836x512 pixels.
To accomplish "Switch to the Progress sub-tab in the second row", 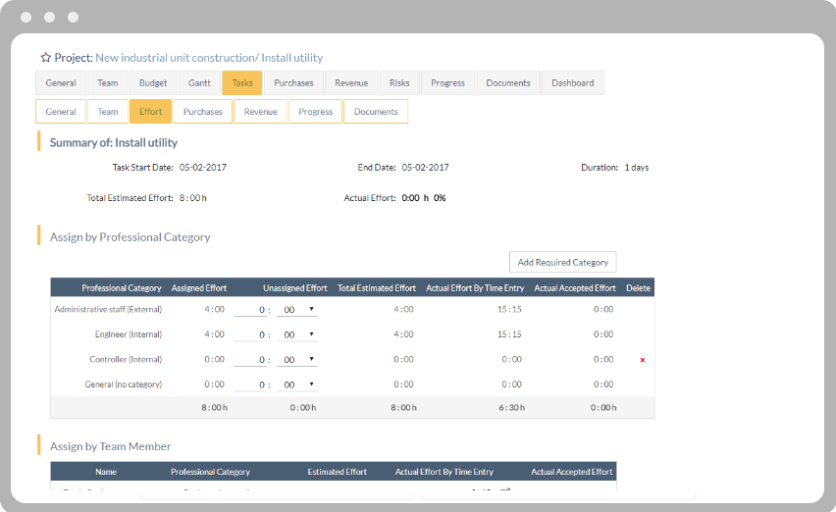I will 315,112.
